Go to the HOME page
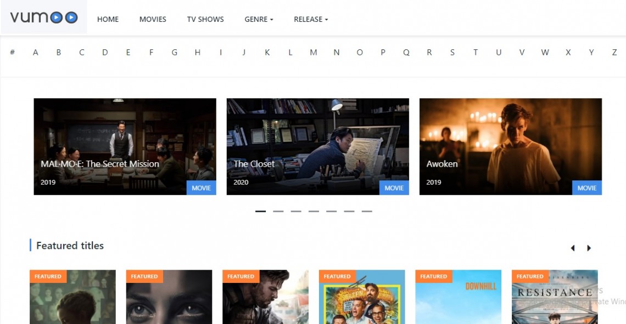This screenshot has width=626, height=324. [108, 19]
